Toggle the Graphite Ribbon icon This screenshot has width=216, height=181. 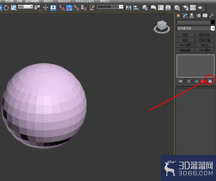153,8
